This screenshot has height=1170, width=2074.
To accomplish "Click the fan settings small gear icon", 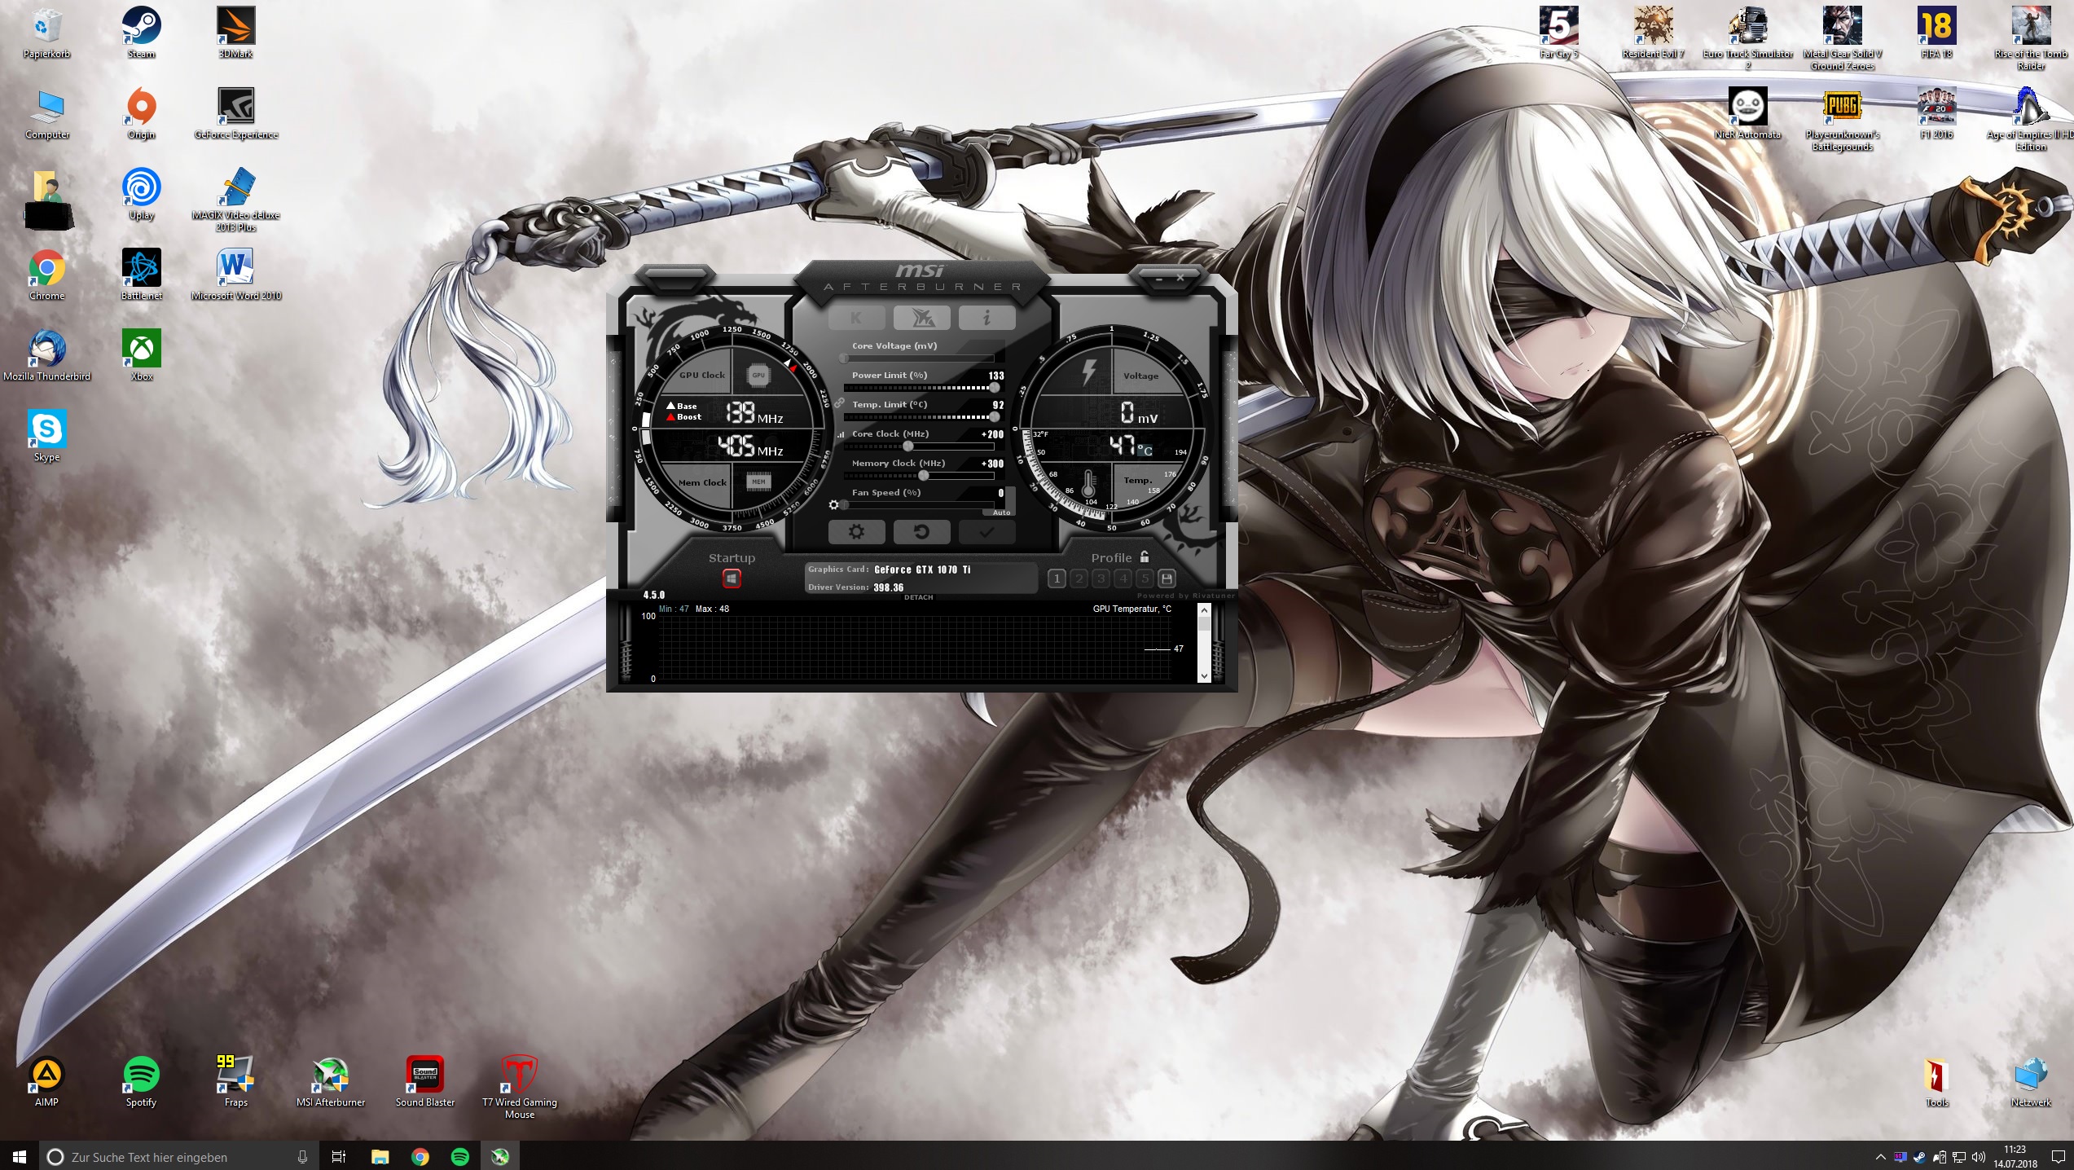I will (833, 505).
